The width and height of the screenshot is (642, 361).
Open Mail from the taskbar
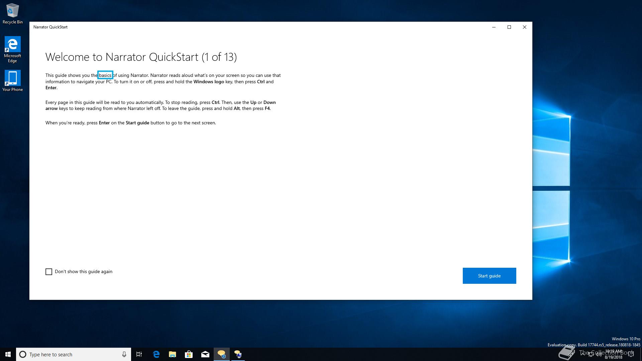click(x=205, y=354)
